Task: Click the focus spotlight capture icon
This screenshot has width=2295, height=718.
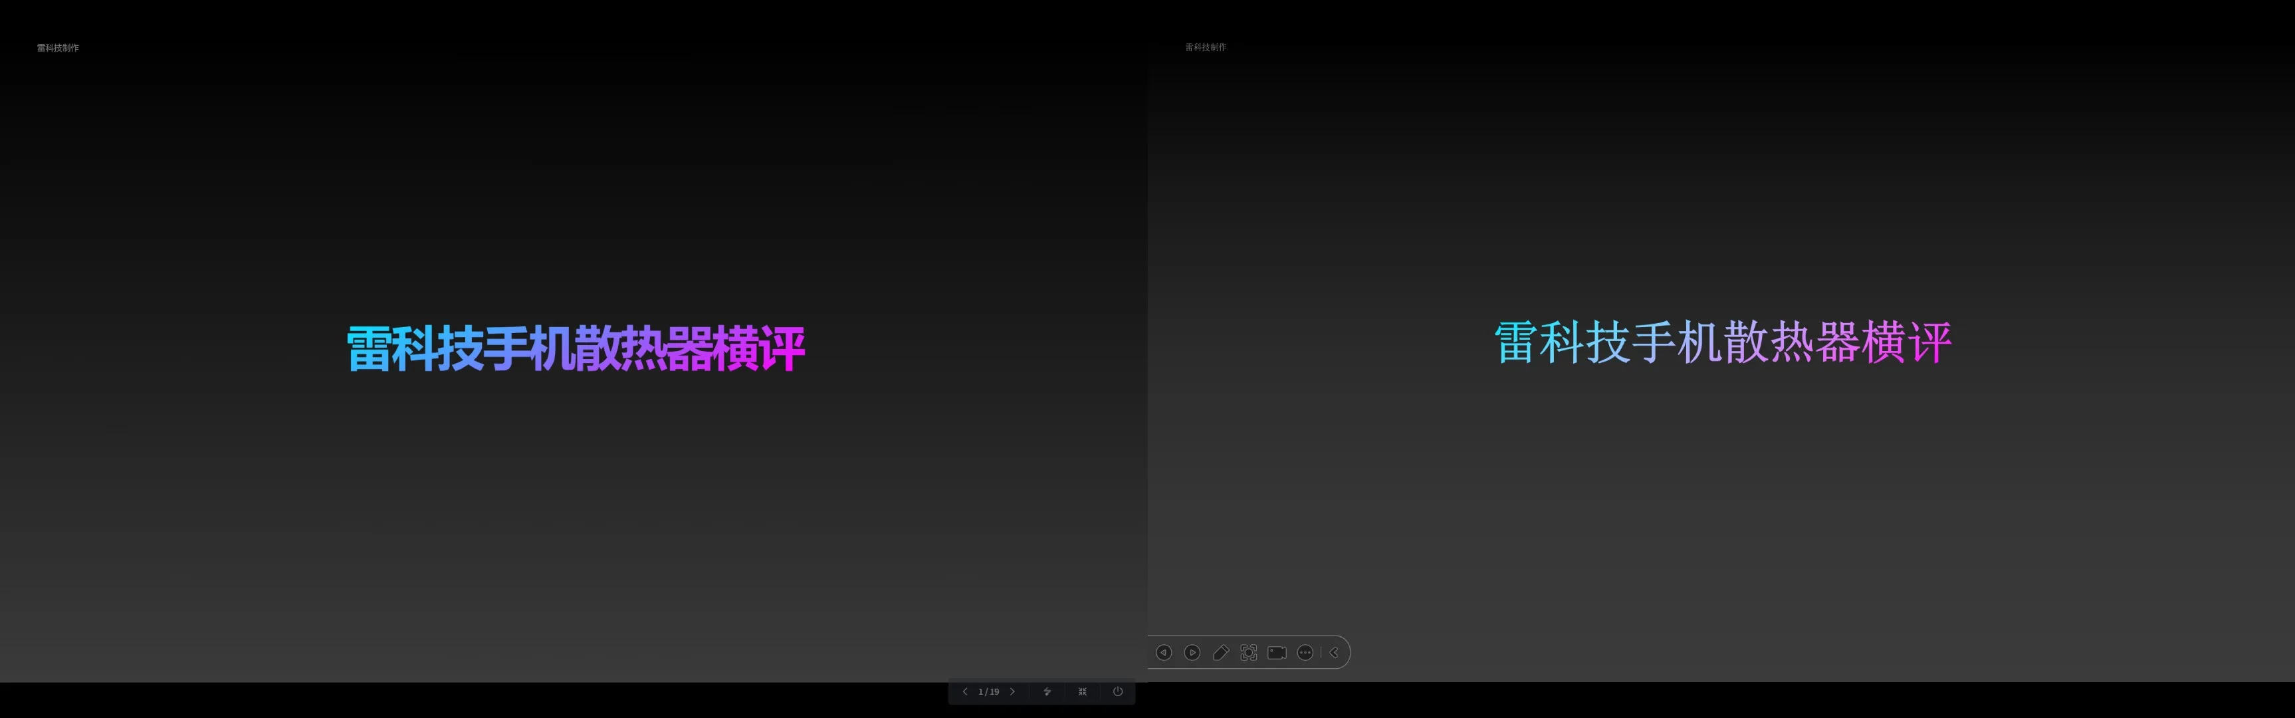Action: [1249, 653]
